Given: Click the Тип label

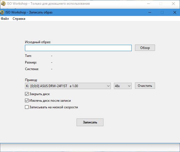Looking at the screenshot, I should tap(28, 56).
